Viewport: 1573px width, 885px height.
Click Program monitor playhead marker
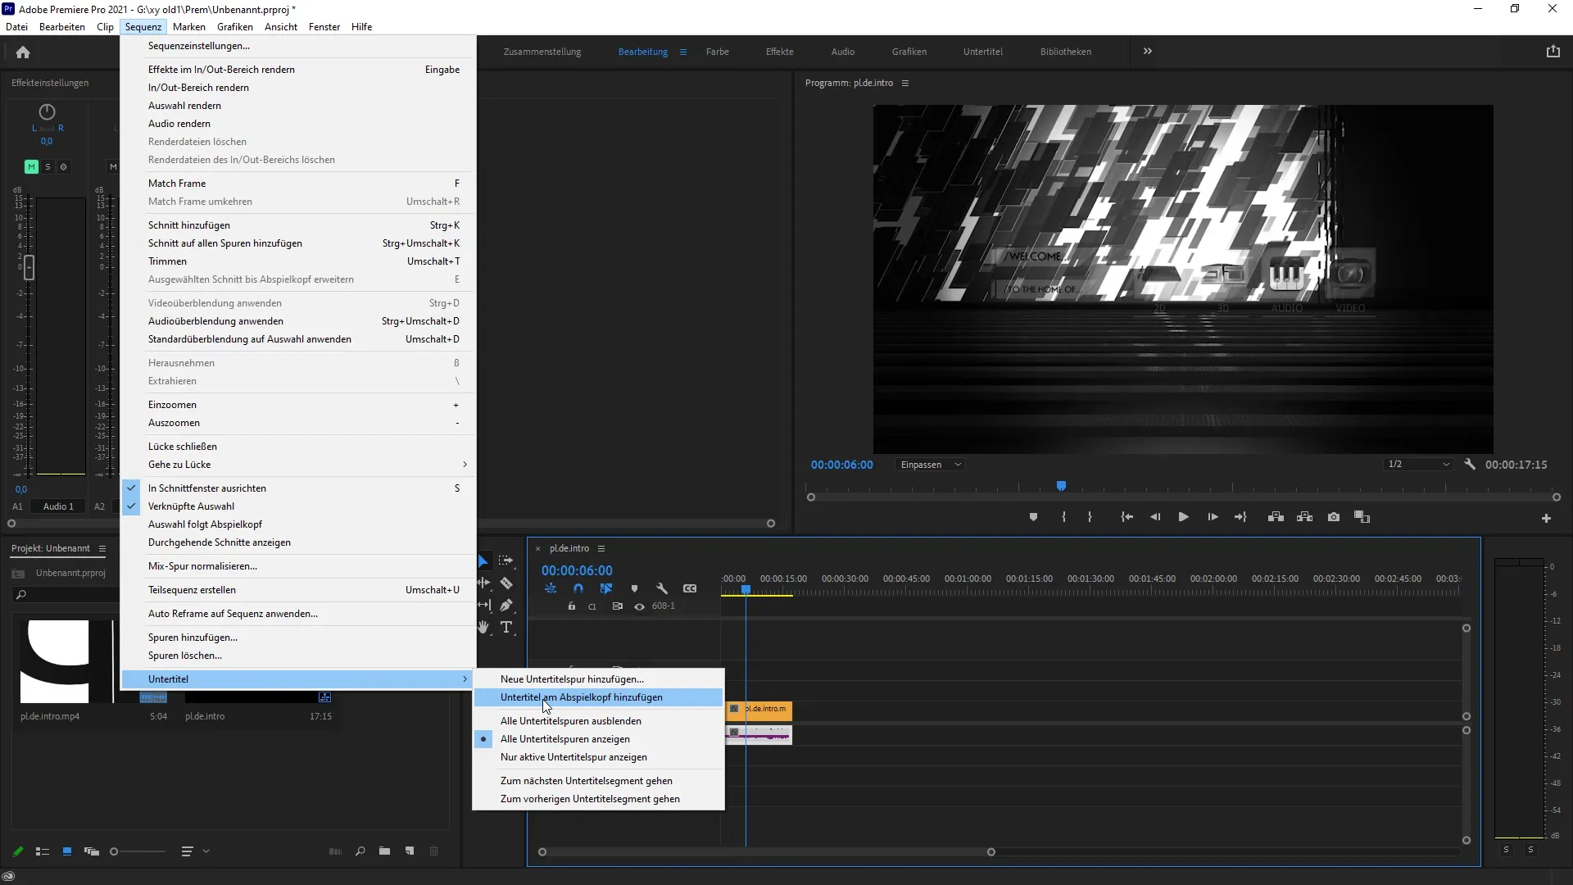pyautogui.click(x=1061, y=486)
